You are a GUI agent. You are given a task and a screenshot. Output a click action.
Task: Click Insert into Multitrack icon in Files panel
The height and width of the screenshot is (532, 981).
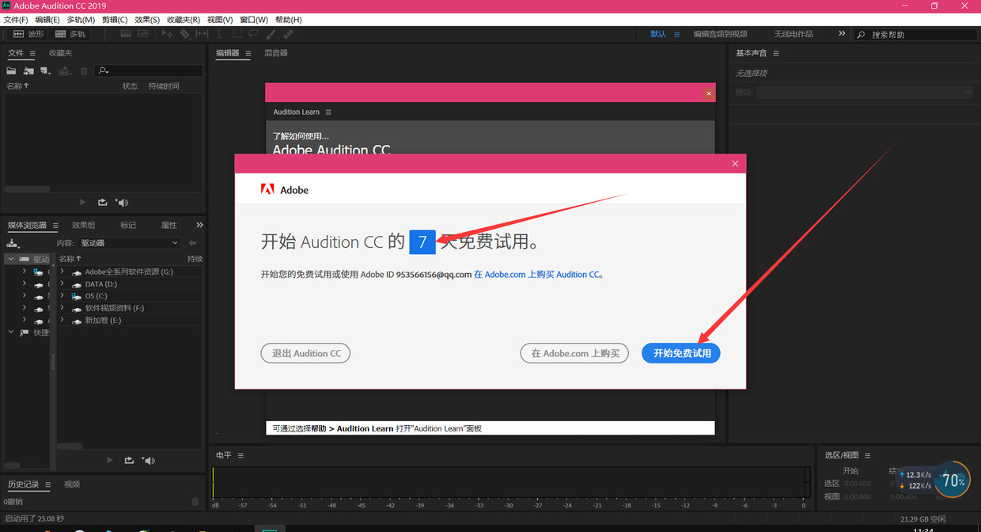tap(65, 70)
